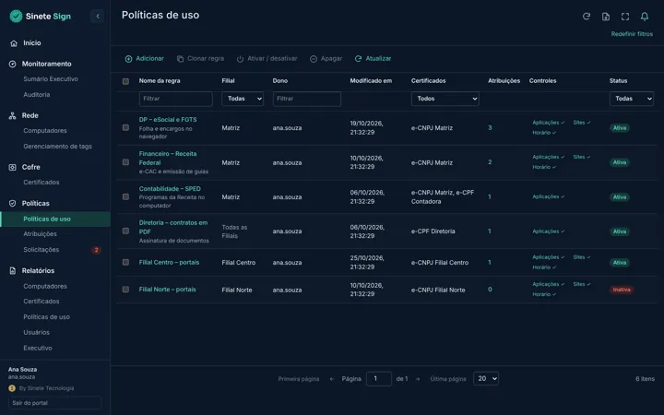Click the Ativa badge for Filial Centro row

[x=620, y=263]
